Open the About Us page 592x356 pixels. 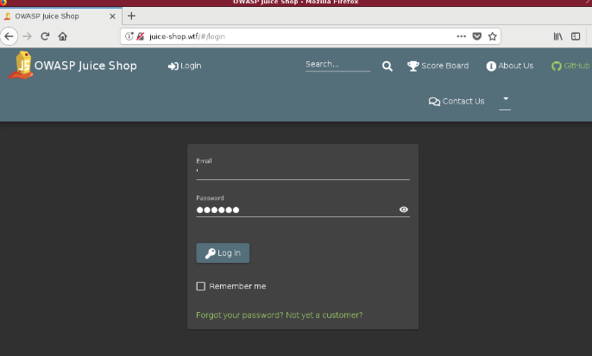(x=510, y=66)
